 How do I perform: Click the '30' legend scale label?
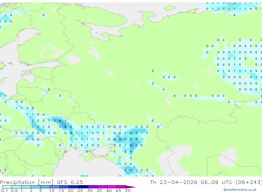point(90,190)
